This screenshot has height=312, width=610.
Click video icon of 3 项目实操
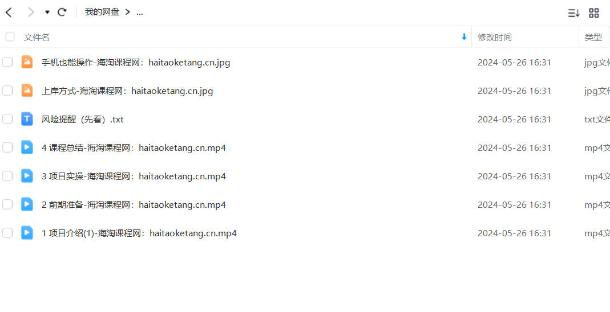tap(27, 176)
